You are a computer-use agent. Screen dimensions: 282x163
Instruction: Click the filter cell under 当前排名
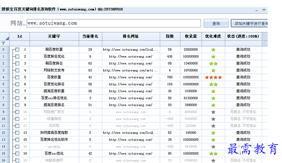click(x=90, y=43)
